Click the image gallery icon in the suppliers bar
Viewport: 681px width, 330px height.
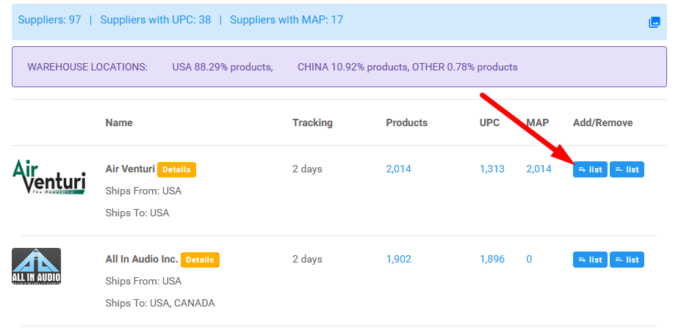(x=654, y=23)
